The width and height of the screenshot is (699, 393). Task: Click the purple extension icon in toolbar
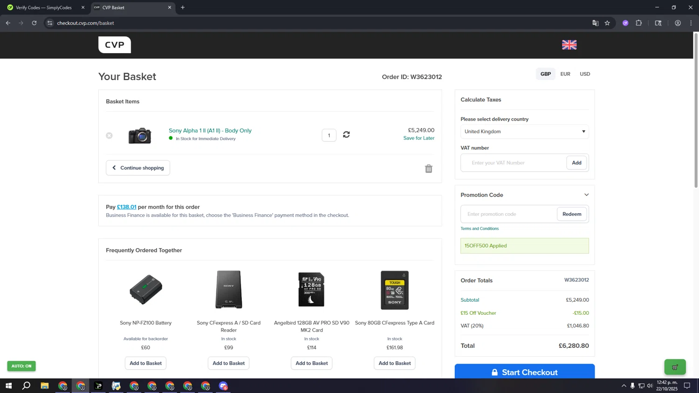click(625, 23)
